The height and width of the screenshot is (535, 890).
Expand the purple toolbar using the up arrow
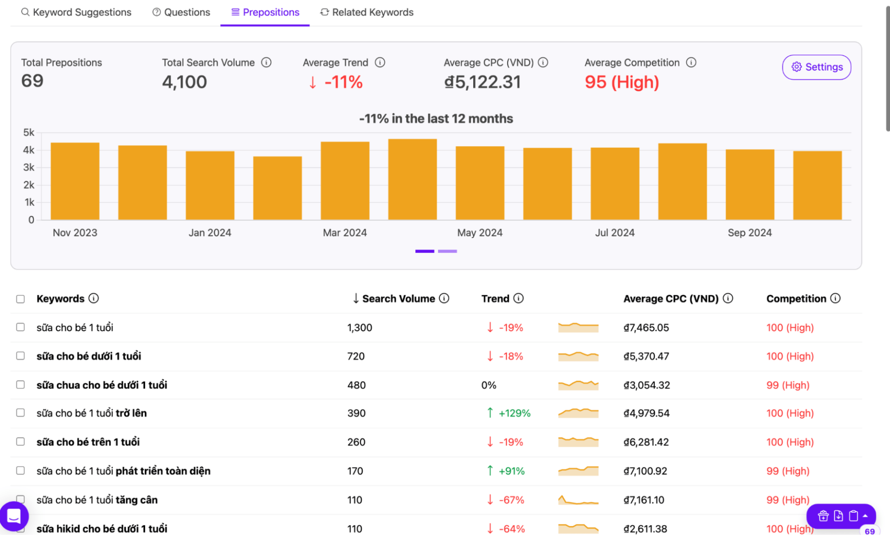coord(865,516)
